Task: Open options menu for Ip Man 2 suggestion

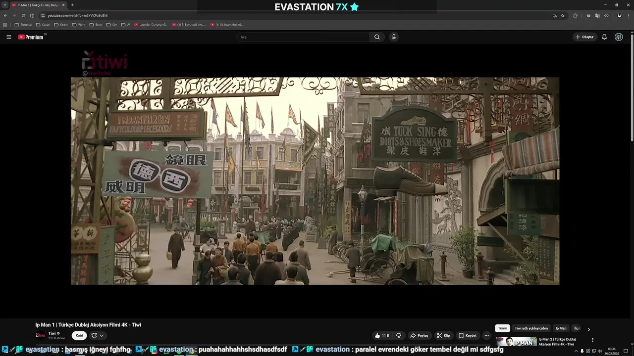Action: (592, 340)
